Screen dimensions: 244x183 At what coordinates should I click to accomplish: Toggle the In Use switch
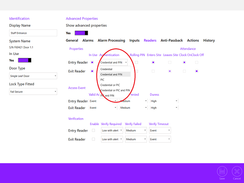tap(25, 60)
